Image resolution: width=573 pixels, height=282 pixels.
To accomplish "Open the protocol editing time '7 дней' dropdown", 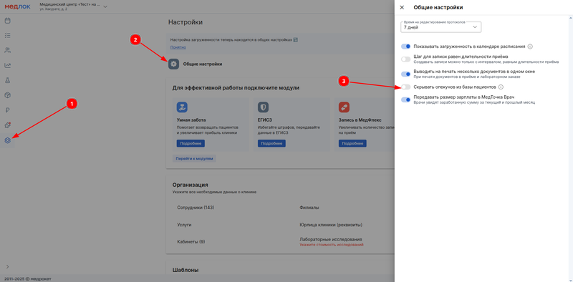I will click(x=441, y=27).
